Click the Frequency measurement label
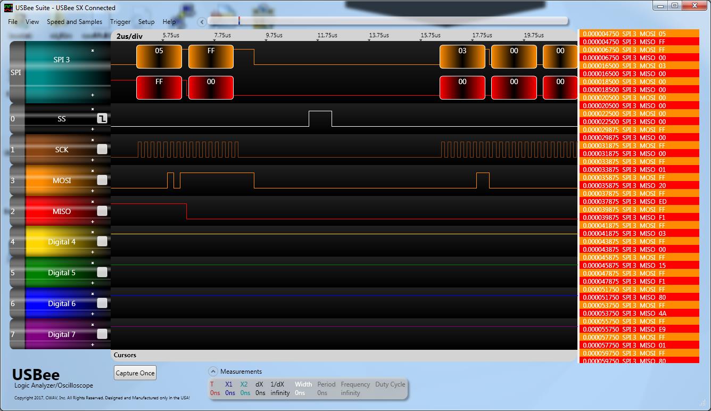 [x=355, y=384]
